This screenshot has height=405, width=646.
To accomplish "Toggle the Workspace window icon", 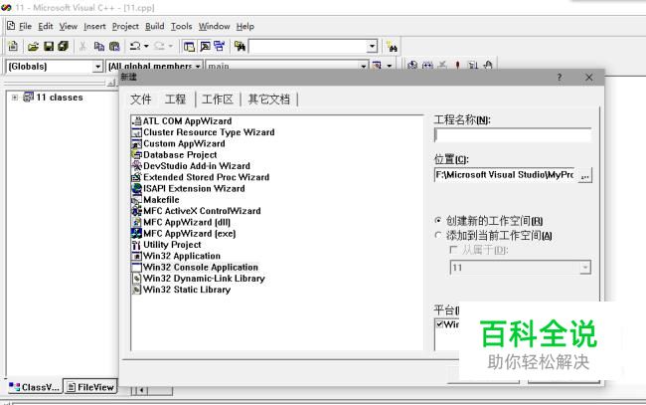I will click(189, 46).
